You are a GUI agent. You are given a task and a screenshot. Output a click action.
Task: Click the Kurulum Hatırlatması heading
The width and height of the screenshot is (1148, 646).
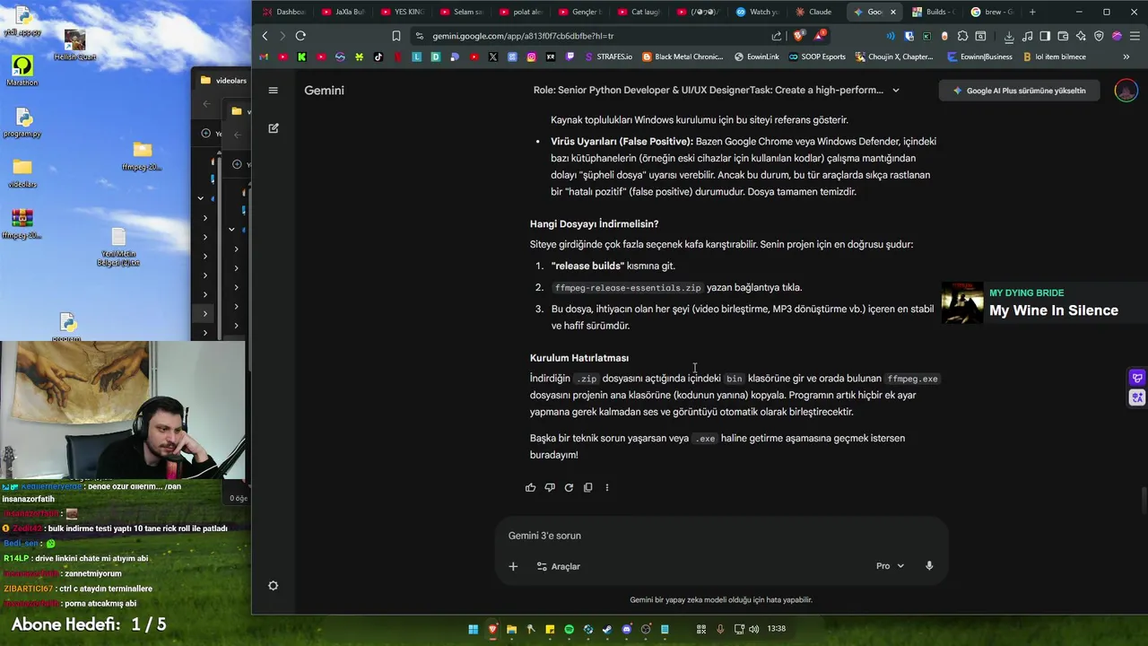[579, 358]
